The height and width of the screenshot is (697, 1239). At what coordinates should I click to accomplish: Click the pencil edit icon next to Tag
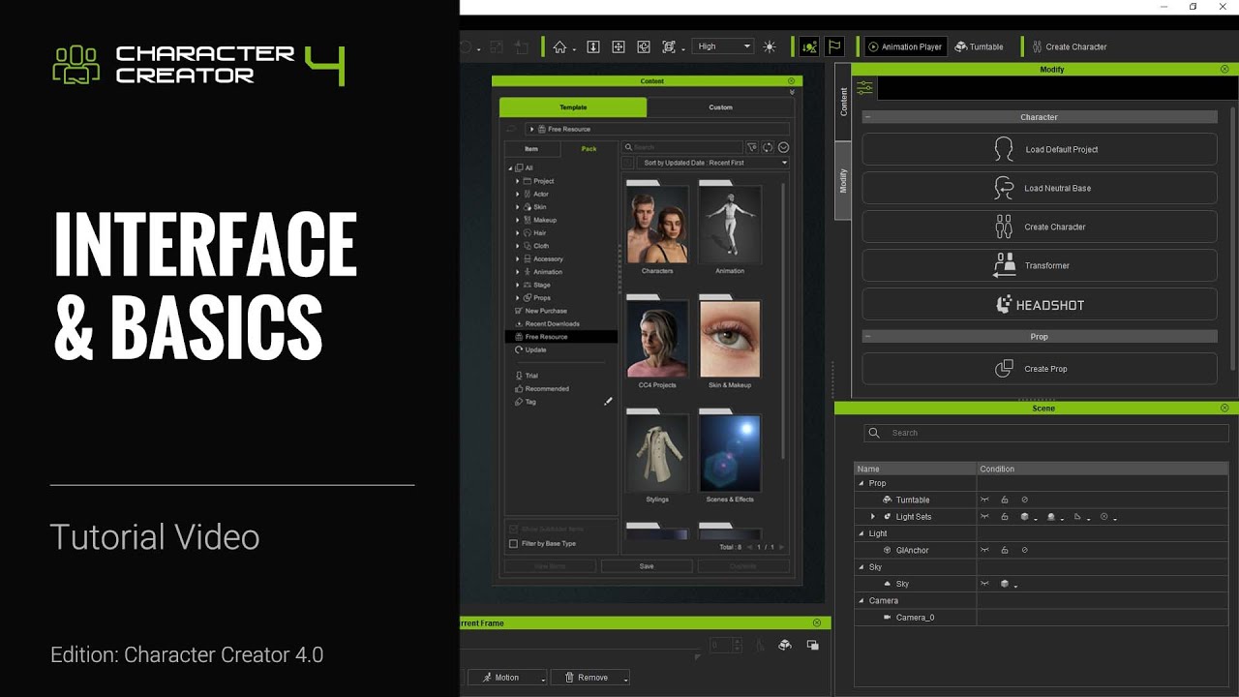tap(608, 402)
